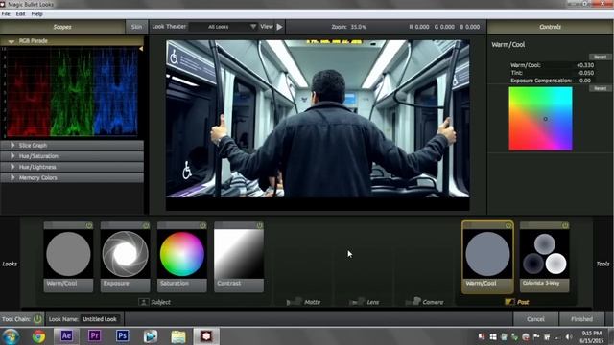614x345 pixels.
Task: Open the Help menu
Action: coord(36,14)
